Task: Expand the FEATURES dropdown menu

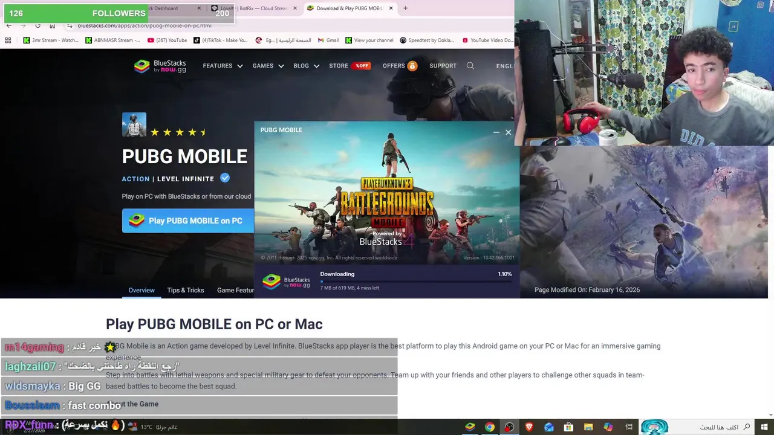Action: 223,66
